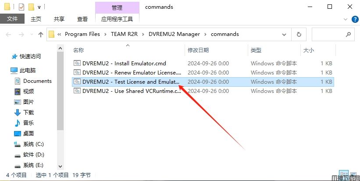The image size is (360, 181).
Task: Open 视频 folder in navigation pane
Action: pos(24,92)
